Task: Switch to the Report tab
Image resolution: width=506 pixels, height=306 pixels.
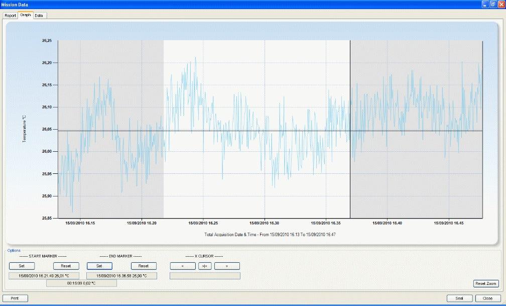Action: [10, 15]
